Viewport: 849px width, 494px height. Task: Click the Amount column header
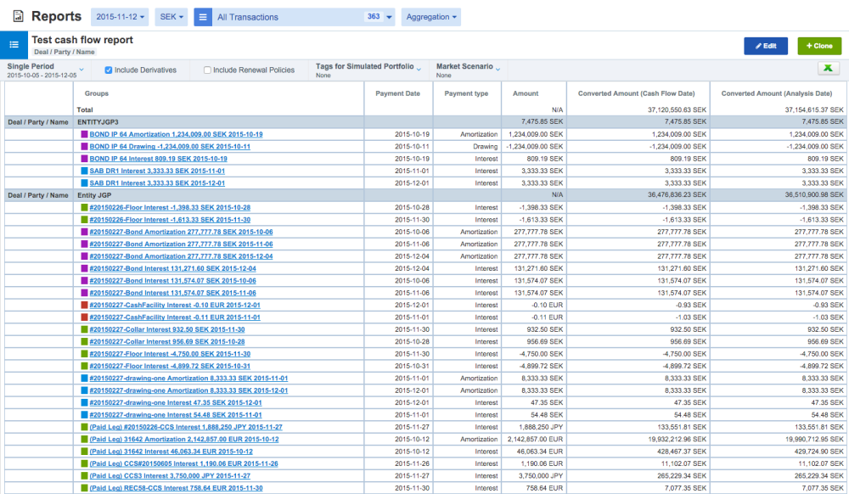(526, 93)
